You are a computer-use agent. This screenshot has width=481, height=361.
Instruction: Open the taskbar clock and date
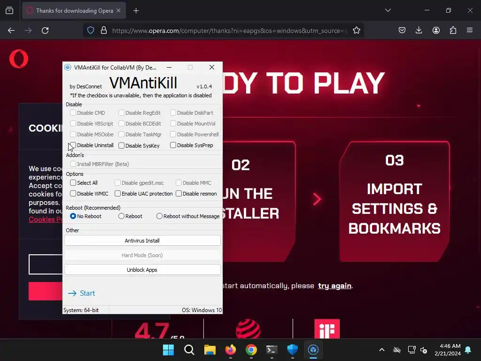[x=448, y=350]
